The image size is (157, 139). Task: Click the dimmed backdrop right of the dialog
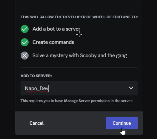pos(150,69)
